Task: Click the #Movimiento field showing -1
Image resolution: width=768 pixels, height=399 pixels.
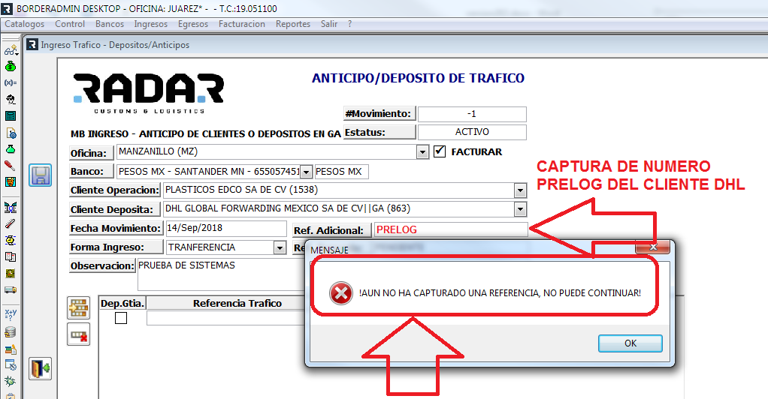Action: (x=472, y=114)
